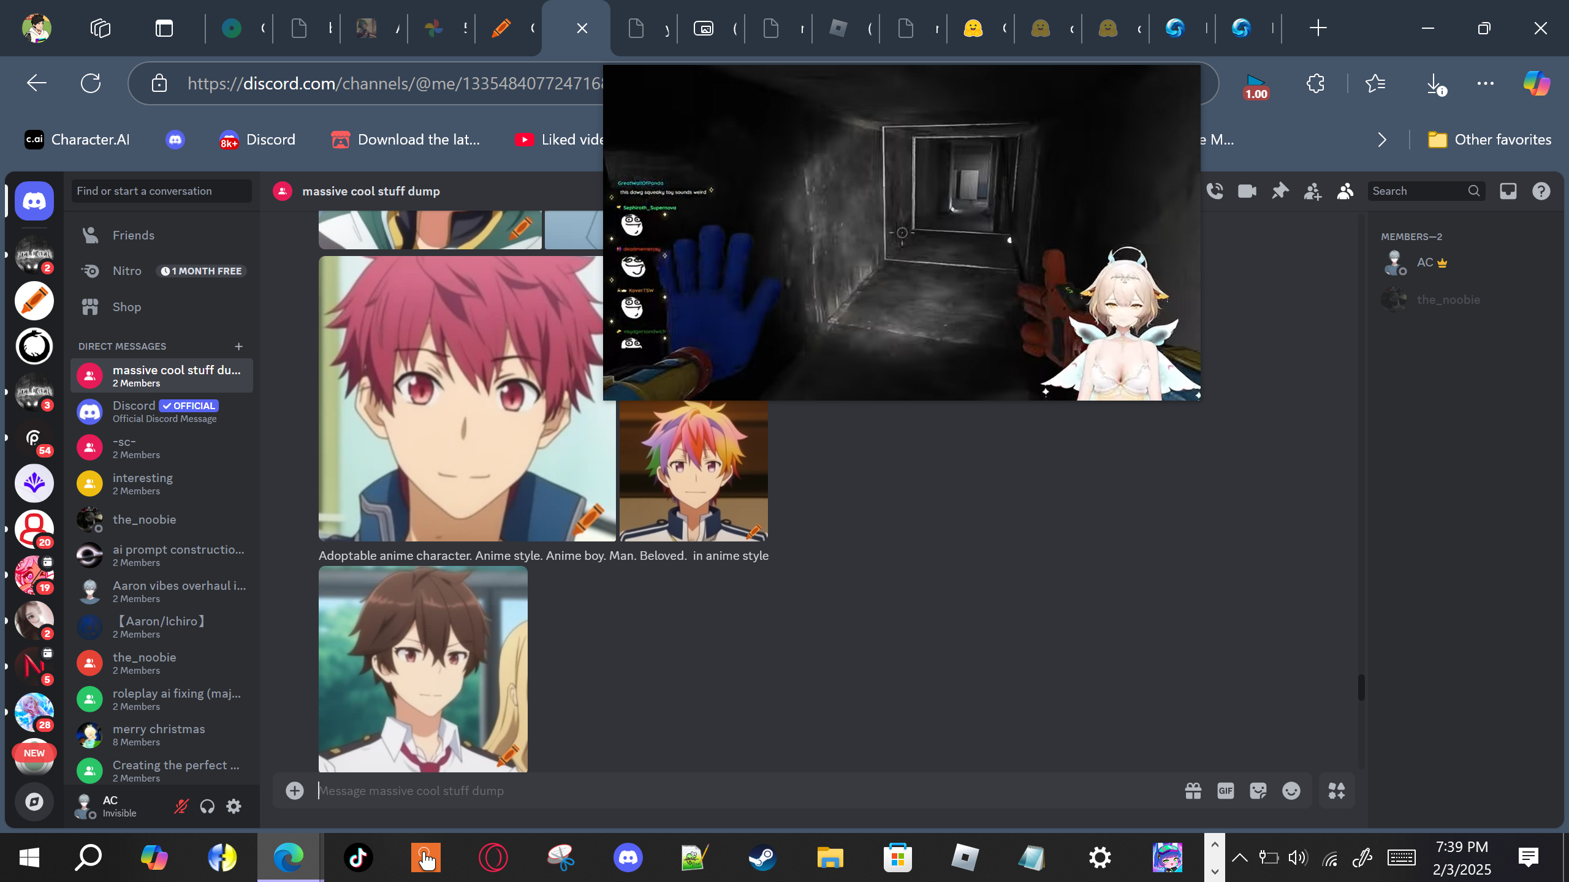Open the -sc- group DM
Image resolution: width=1569 pixels, height=882 pixels.
162,448
